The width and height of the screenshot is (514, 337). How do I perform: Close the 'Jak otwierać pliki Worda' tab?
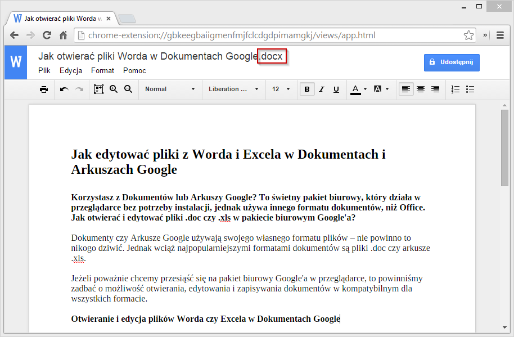(109, 19)
